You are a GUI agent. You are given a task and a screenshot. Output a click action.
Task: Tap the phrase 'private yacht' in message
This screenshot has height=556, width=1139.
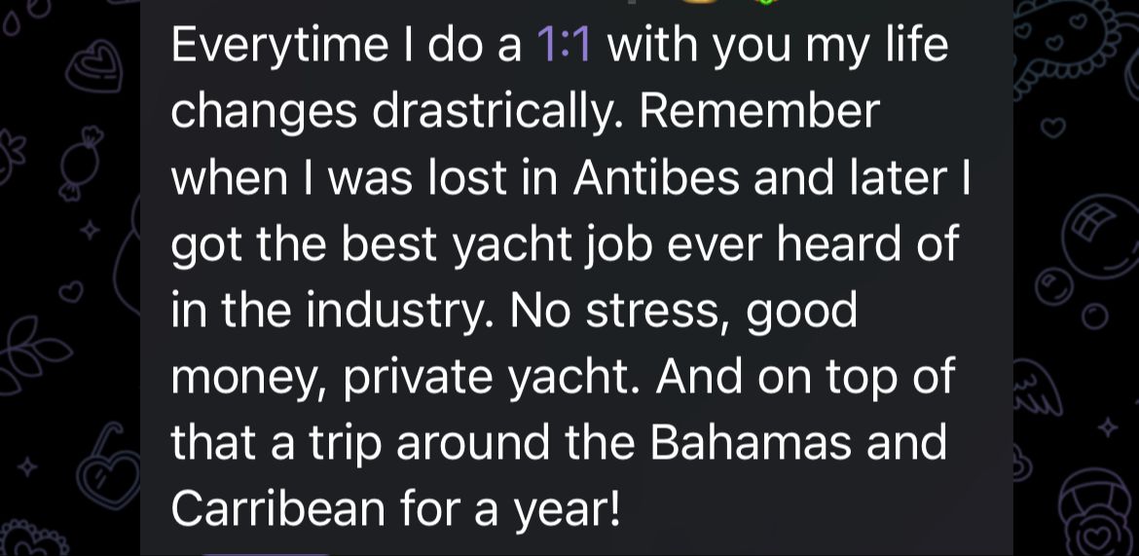point(488,377)
